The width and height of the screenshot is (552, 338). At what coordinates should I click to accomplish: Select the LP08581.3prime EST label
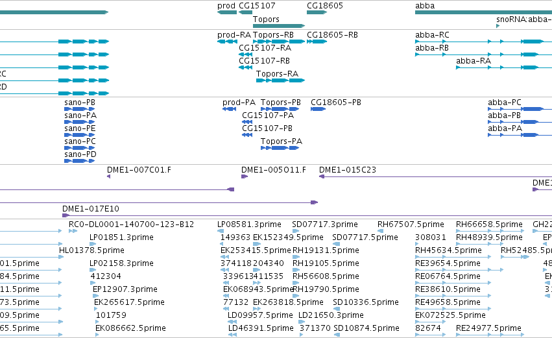[x=249, y=224]
